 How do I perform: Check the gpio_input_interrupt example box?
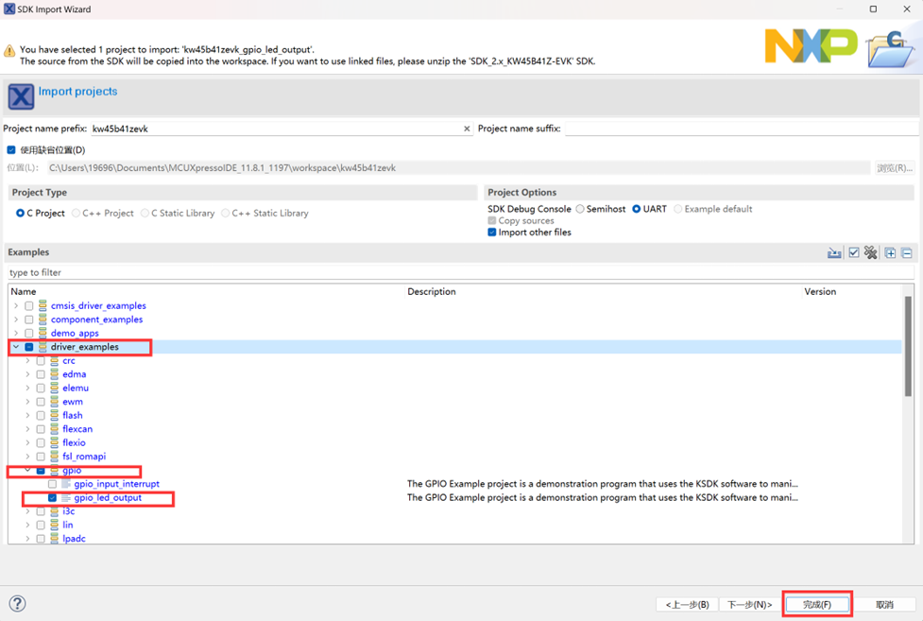pos(53,484)
